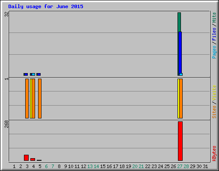Screen dimensions: 219x171
Task: Click the yellow Visits bar on day 4
Action: pyautogui.click(x=31, y=98)
